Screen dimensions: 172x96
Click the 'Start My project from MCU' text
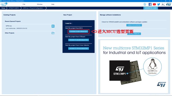point(74,28)
